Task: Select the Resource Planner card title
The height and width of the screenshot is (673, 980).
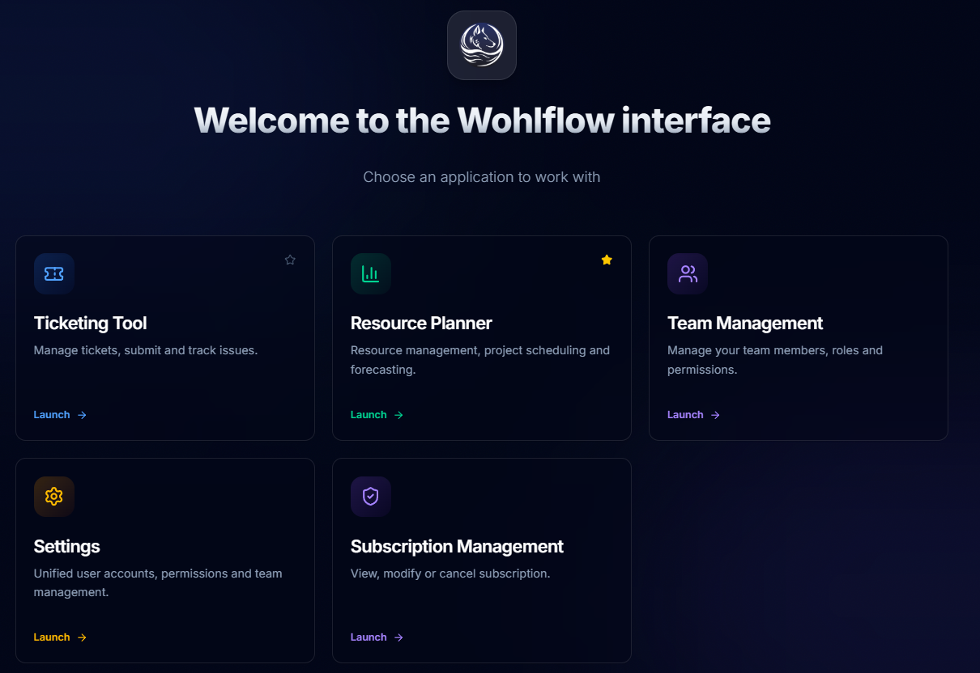Action: click(421, 324)
